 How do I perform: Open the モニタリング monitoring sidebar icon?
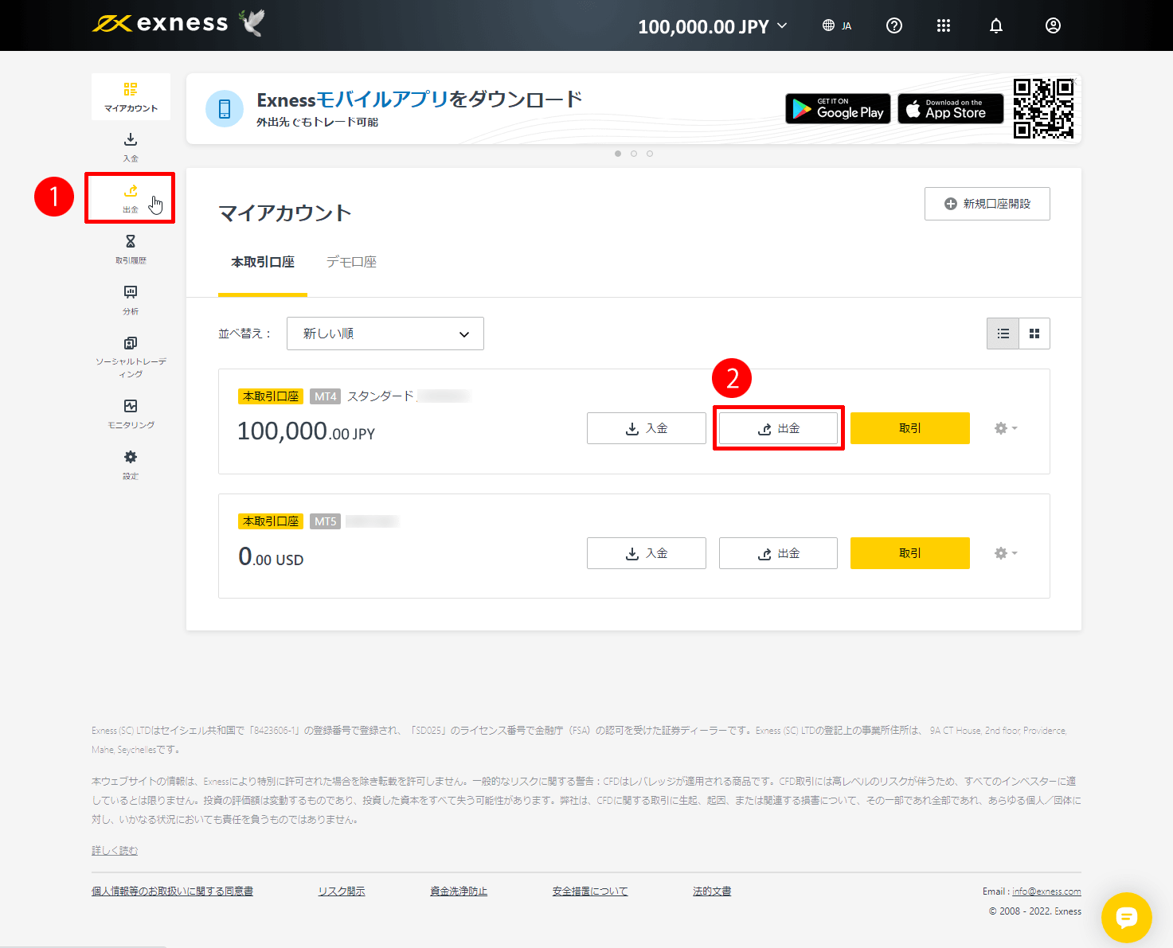[130, 413]
